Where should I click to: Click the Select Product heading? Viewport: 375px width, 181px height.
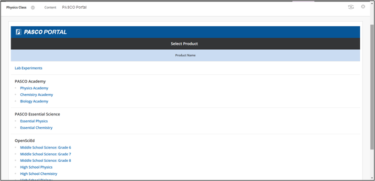tap(184, 44)
